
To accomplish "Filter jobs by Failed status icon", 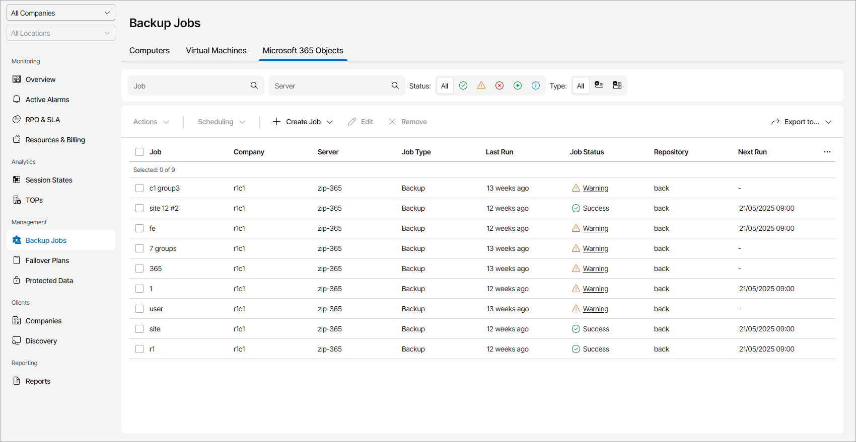I will pos(500,85).
